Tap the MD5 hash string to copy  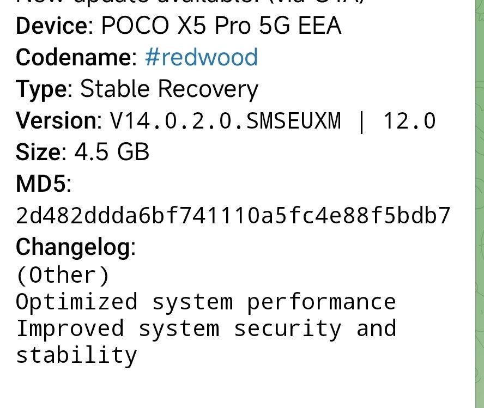[233, 216]
